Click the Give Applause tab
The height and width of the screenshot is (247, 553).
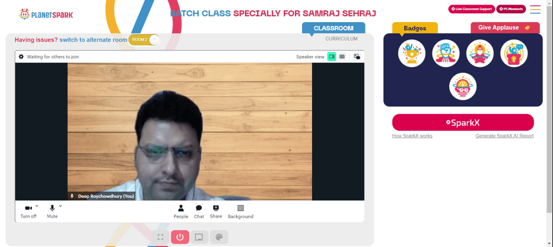[505, 28]
